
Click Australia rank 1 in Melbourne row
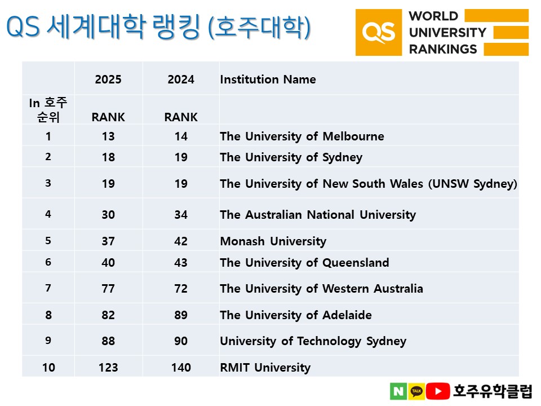(48, 136)
